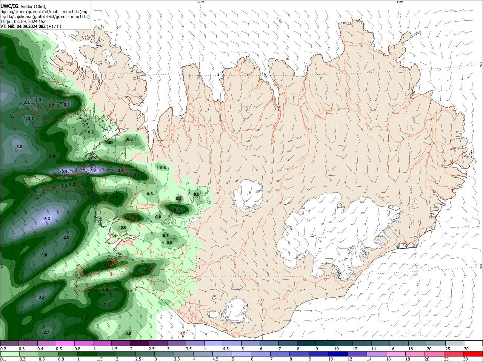Click the bright pink swatch after 0.5 on snow scale
The height and width of the screenshot is (362, 483).
pyautogui.click(x=65, y=344)
